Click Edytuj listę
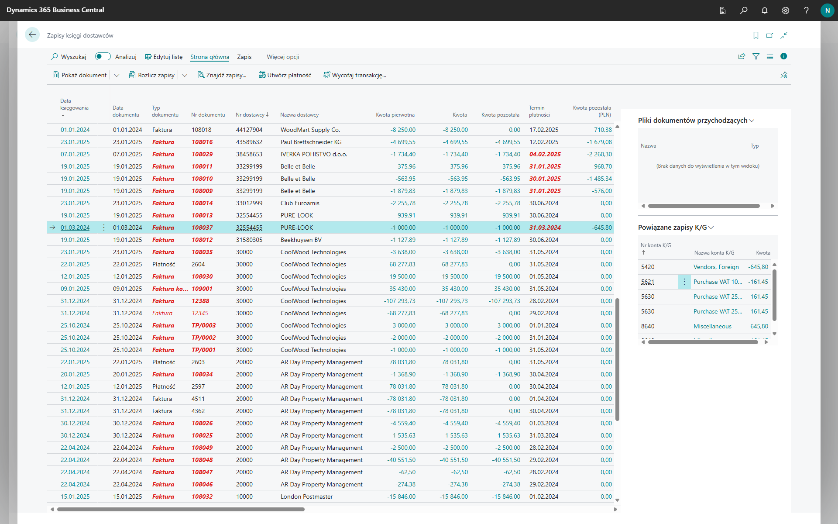Viewport: 838px width, 524px height. 164,57
